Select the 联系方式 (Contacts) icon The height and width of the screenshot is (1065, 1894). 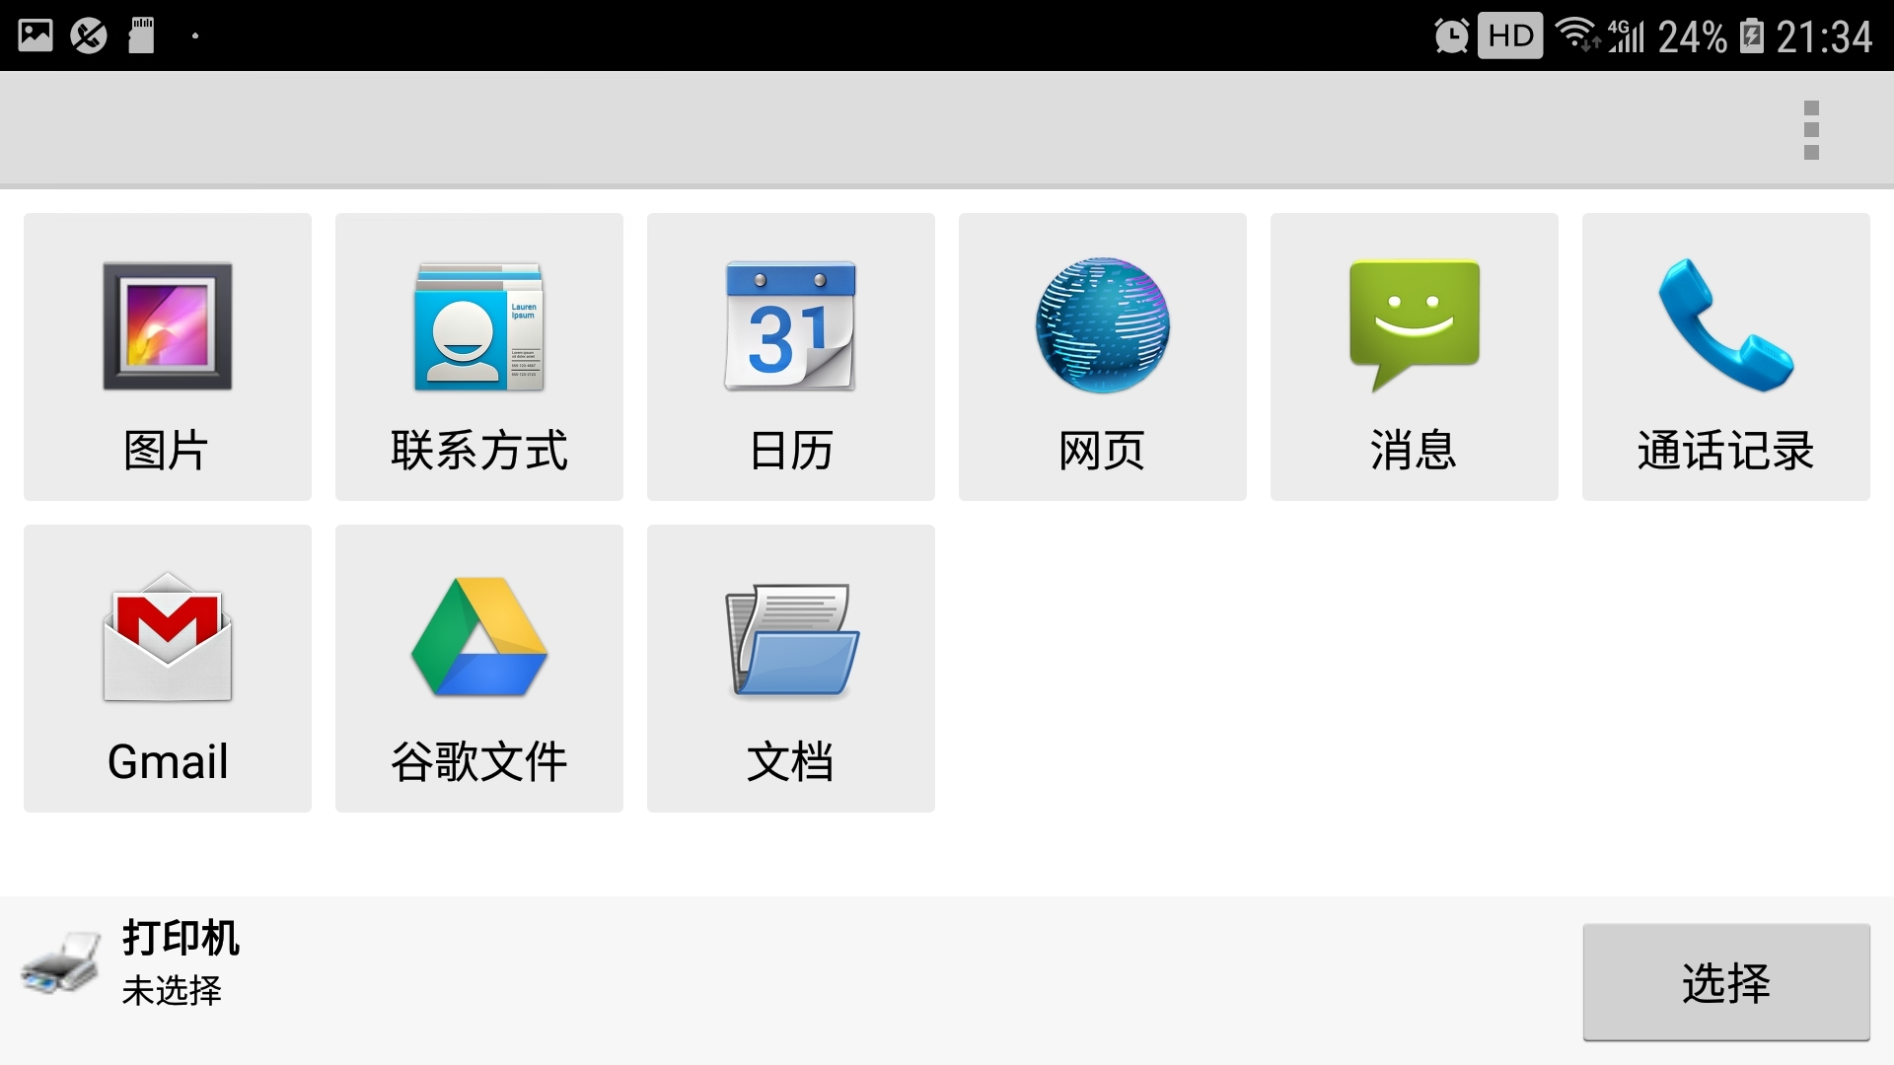(x=478, y=355)
